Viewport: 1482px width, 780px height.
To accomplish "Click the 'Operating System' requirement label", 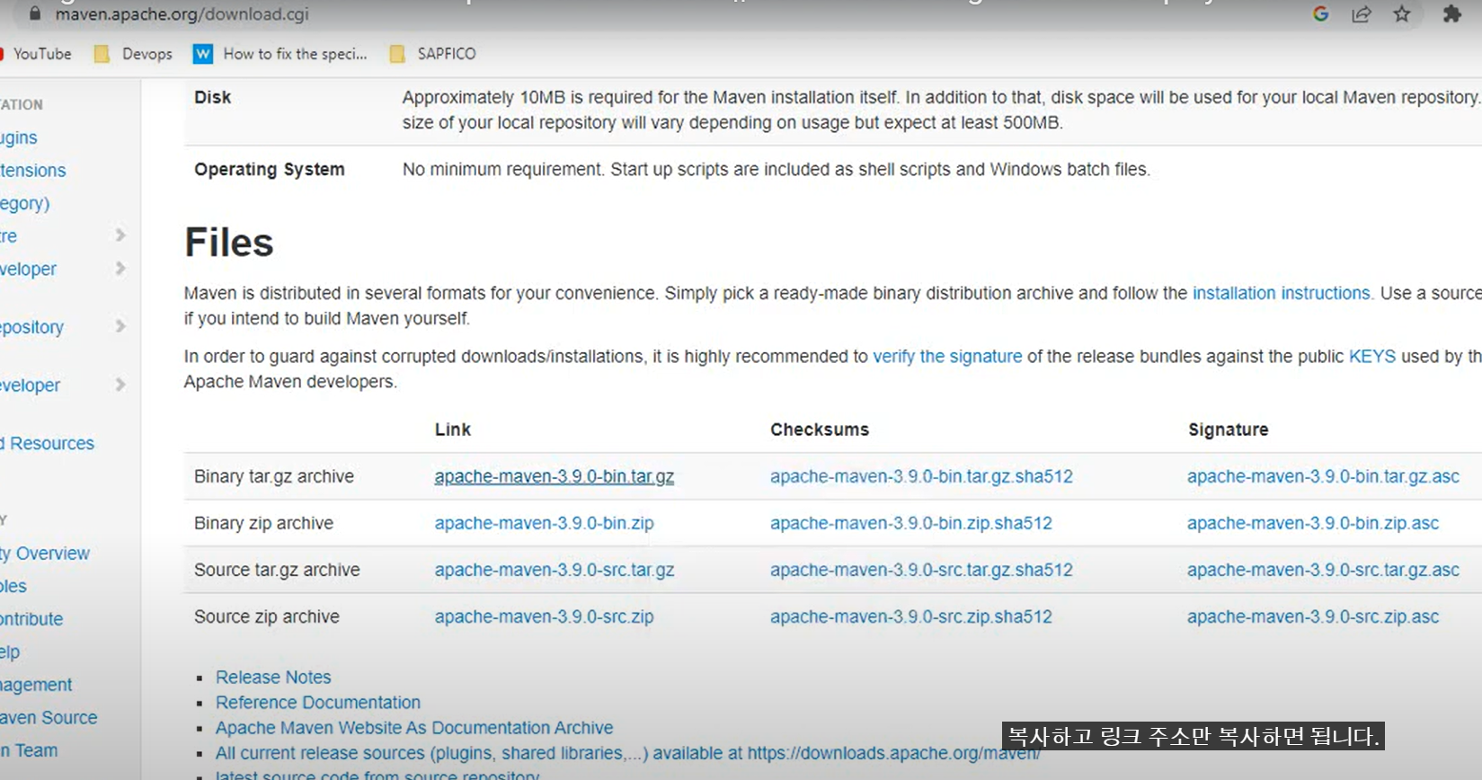I will point(270,169).
